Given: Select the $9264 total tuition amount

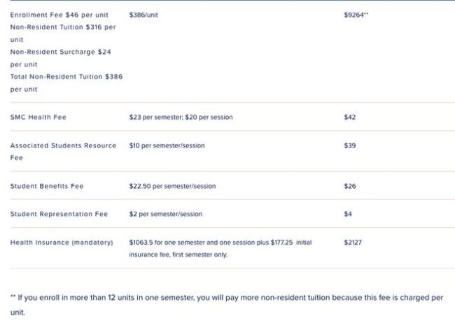Looking at the screenshot, I should pyautogui.click(x=356, y=15).
